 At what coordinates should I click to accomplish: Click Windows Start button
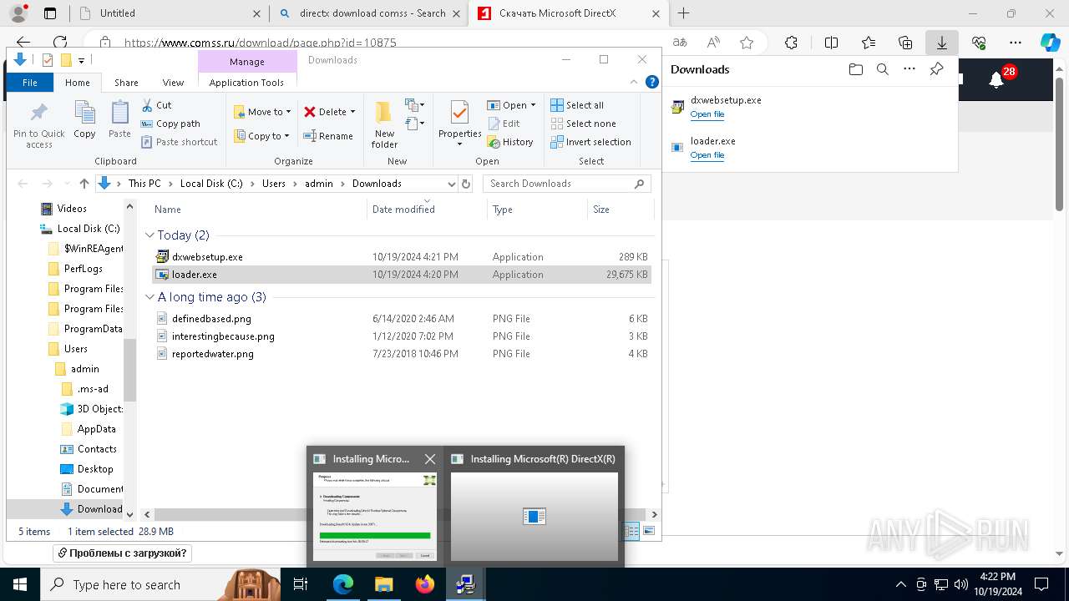tap(19, 584)
